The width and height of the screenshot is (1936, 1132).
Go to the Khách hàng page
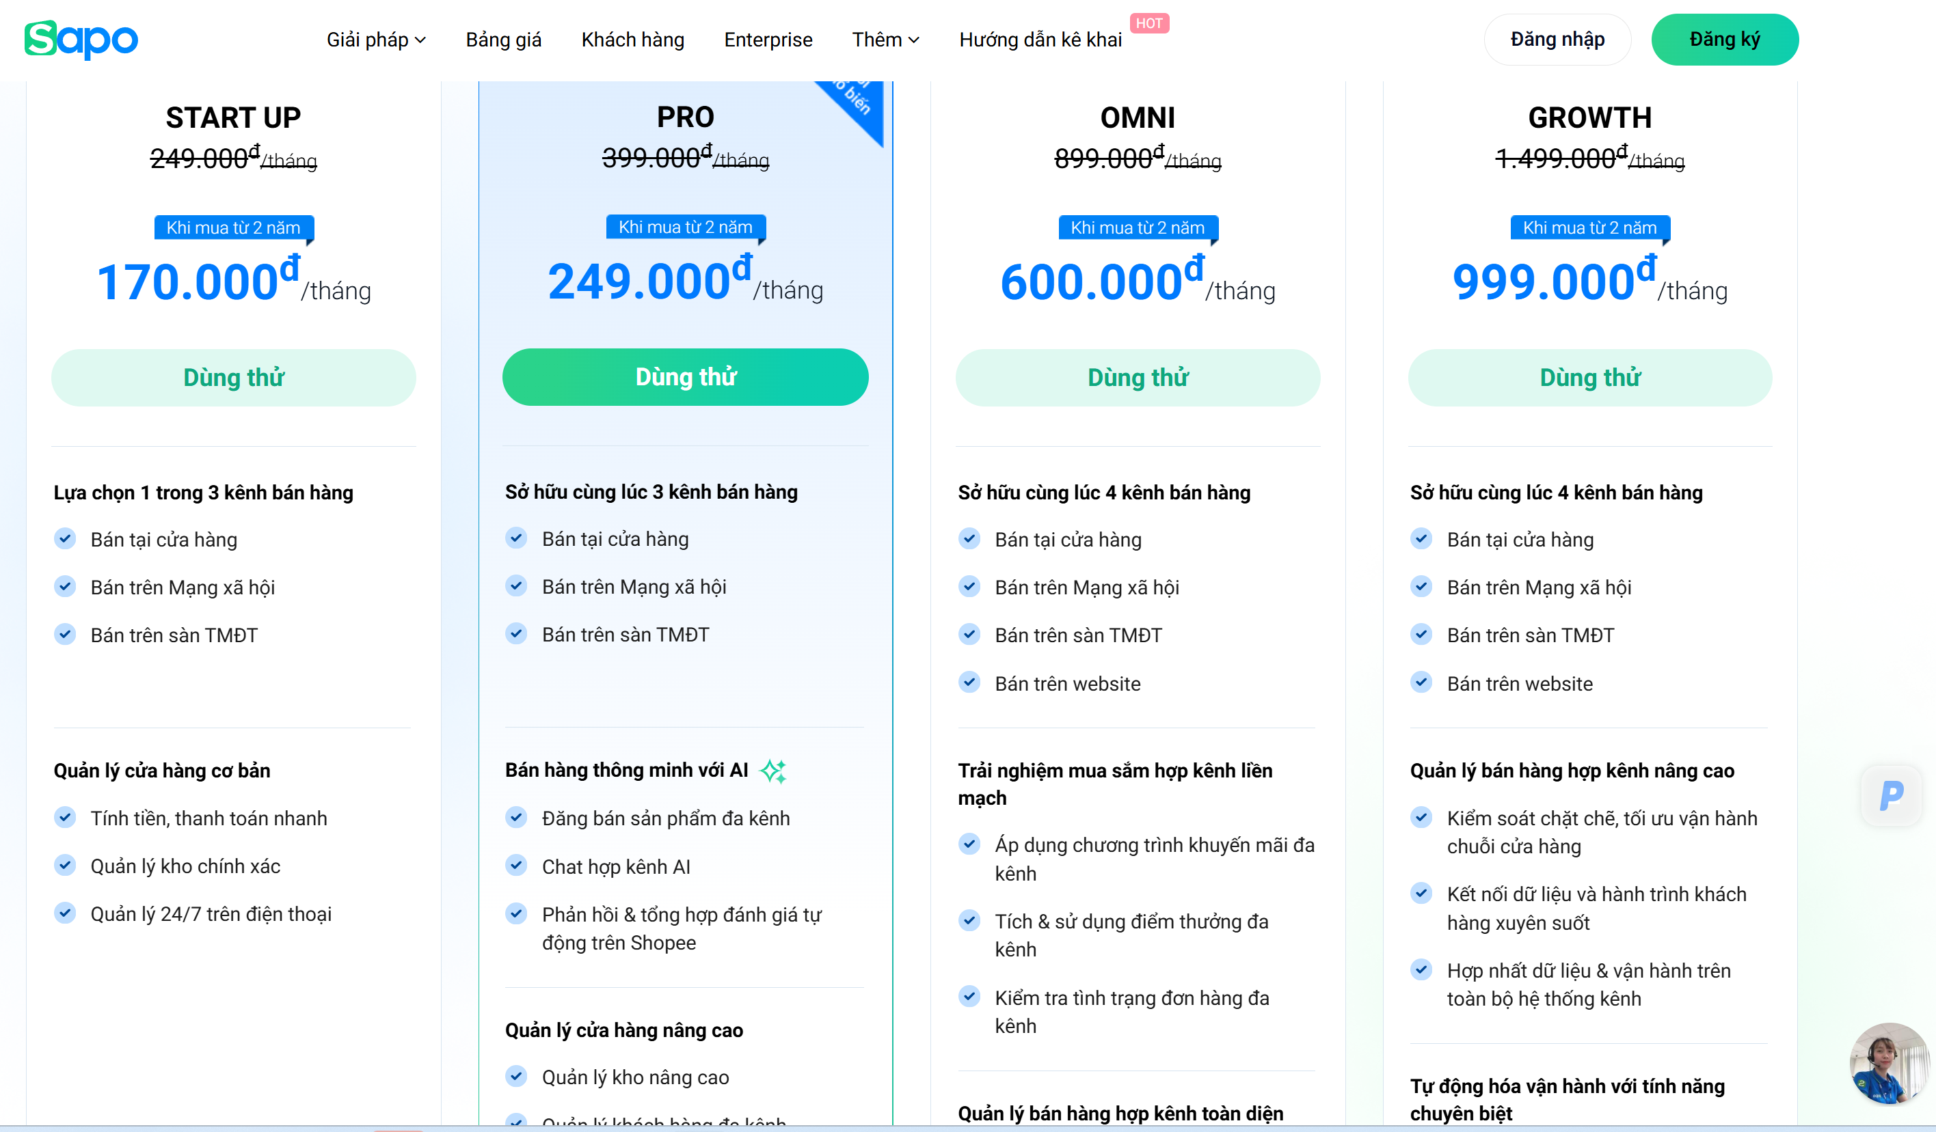632,40
